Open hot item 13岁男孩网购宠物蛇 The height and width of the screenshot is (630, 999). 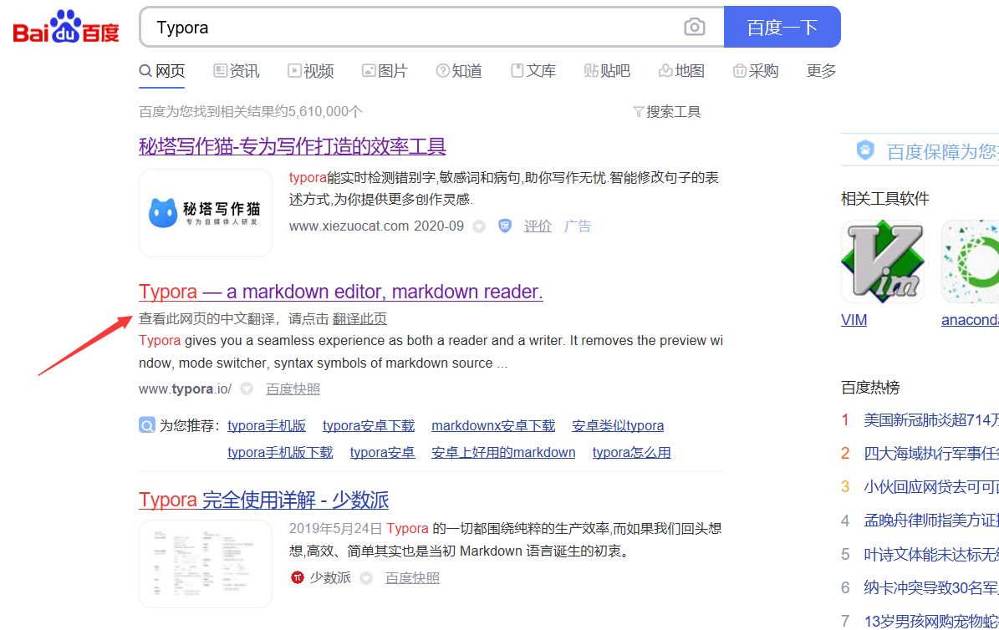930,621
